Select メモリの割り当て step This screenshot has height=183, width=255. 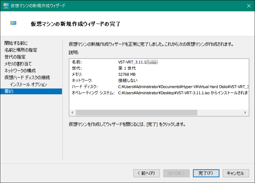click(18, 64)
